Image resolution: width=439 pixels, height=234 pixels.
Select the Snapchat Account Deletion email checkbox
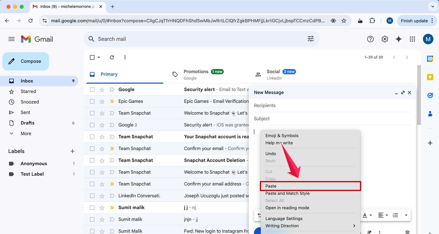click(x=92, y=160)
